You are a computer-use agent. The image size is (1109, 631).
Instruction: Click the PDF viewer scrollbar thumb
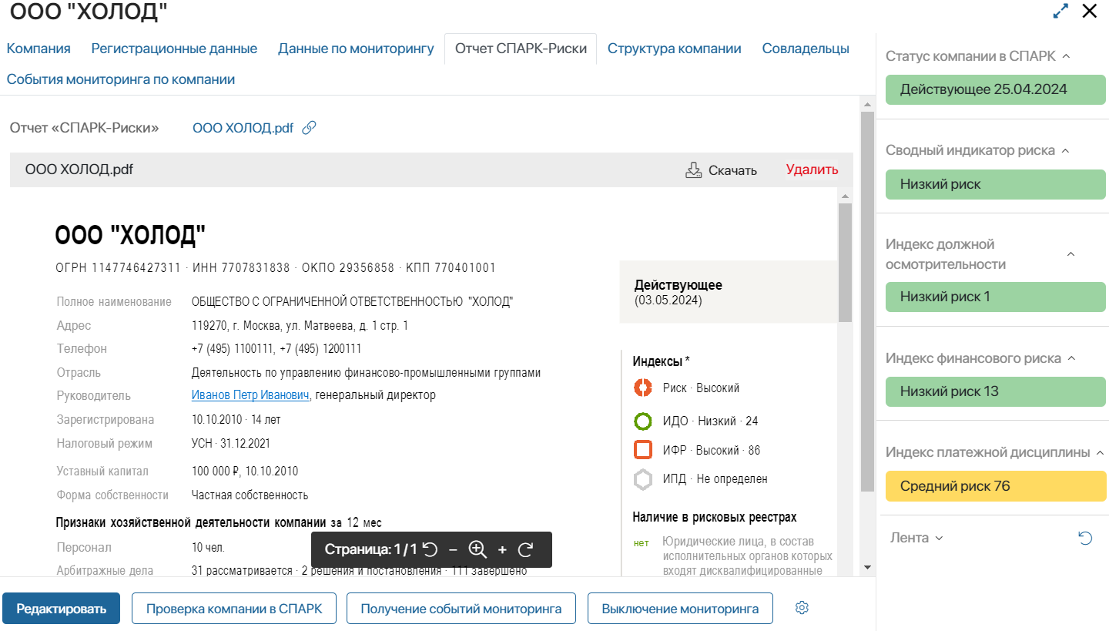point(845,262)
